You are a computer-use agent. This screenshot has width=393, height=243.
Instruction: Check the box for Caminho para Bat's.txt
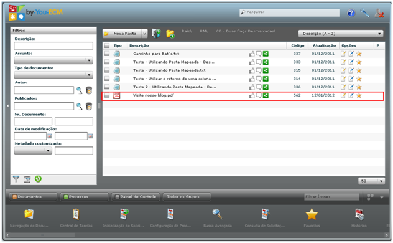pos(107,54)
